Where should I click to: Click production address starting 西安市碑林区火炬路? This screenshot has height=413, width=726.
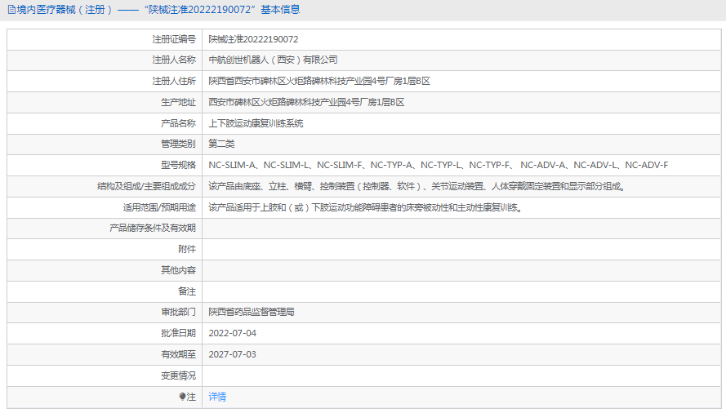(306, 102)
